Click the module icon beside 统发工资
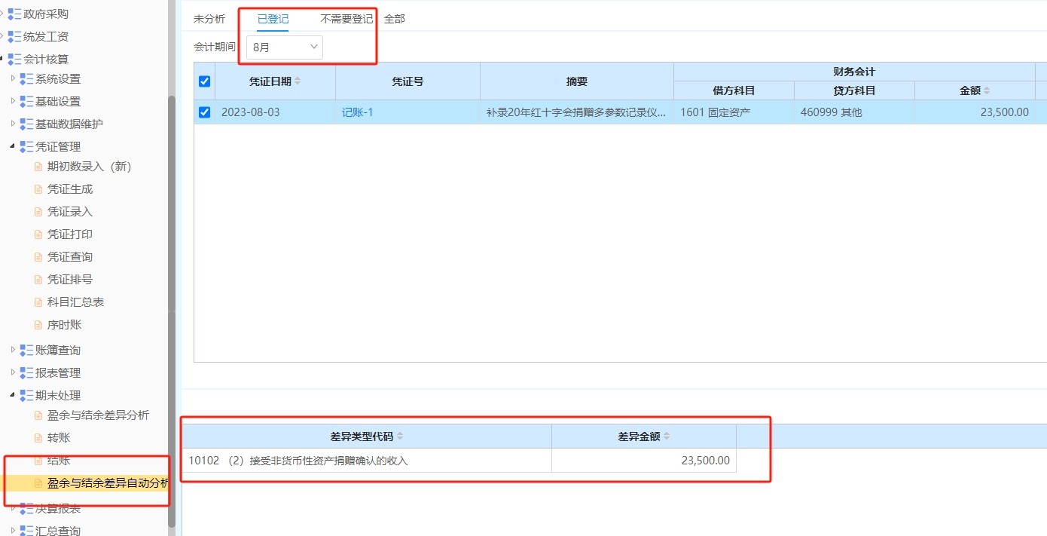 (14, 36)
